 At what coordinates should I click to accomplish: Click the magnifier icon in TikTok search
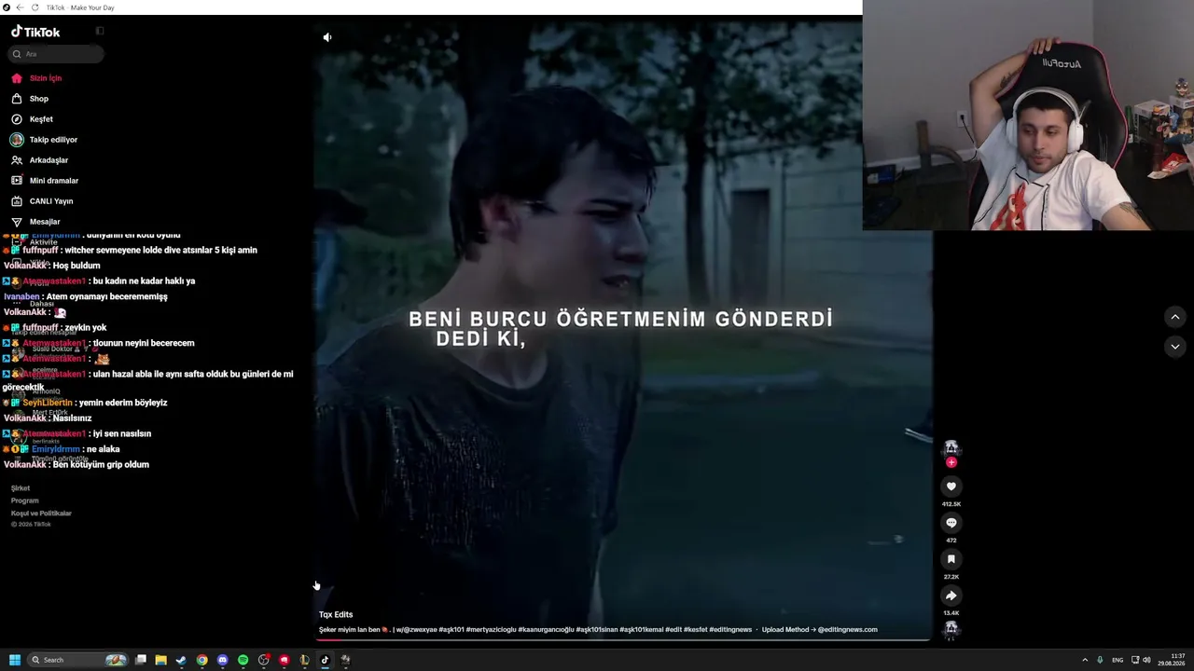tap(17, 54)
